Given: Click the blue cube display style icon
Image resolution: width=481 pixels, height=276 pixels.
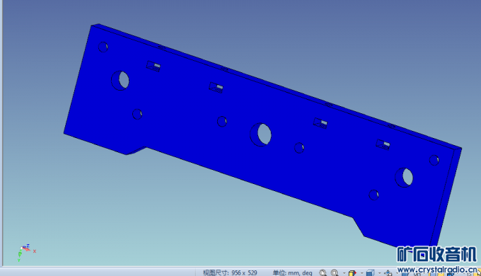Looking at the screenshot, I should tap(371, 272).
